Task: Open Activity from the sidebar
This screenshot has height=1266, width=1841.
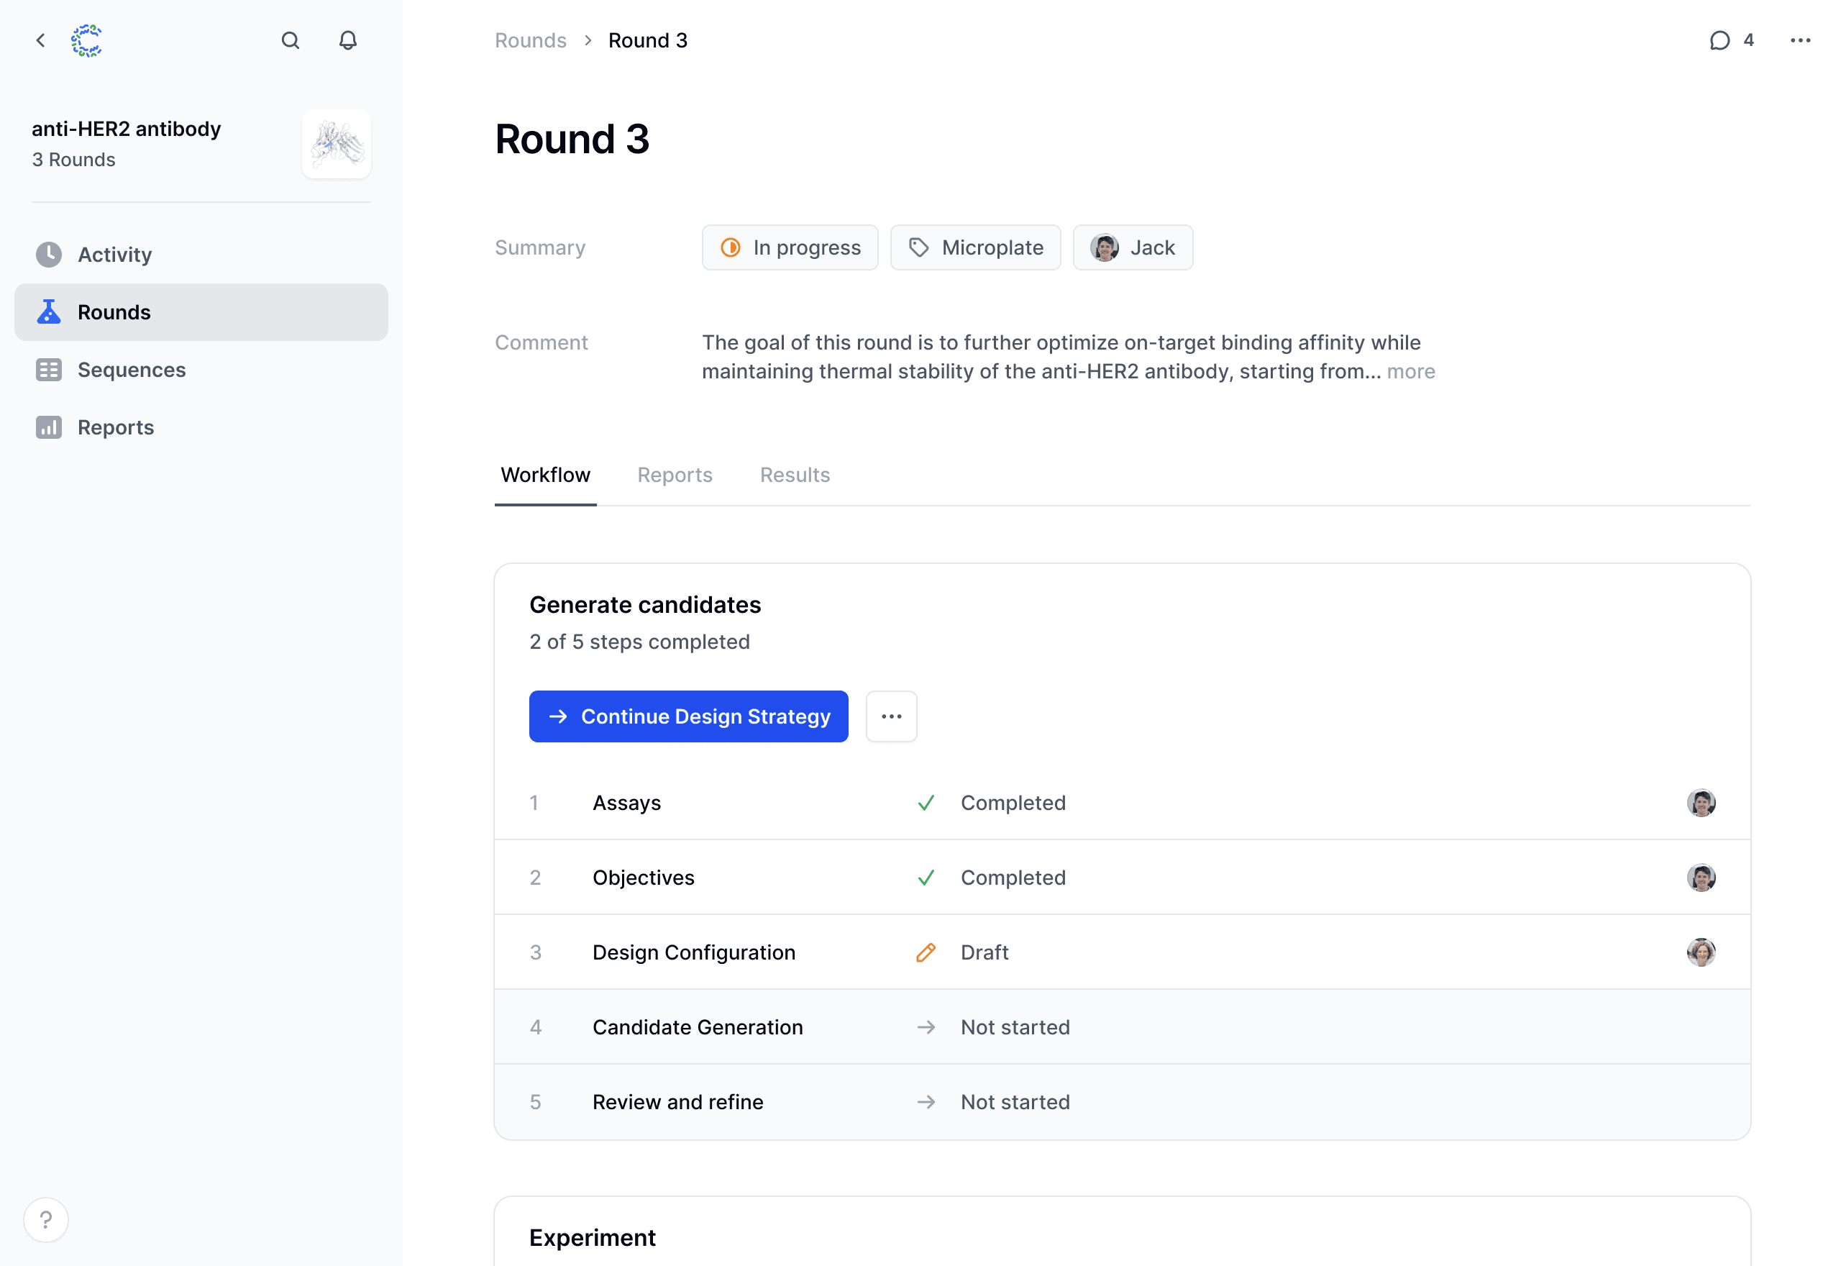Action: (x=115, y=255)
